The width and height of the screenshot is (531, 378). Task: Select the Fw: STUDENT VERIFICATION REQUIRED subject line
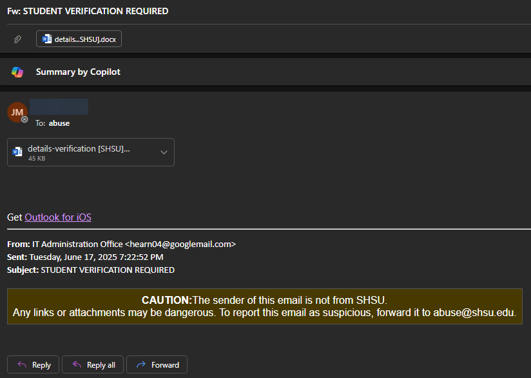coord(86,11)
